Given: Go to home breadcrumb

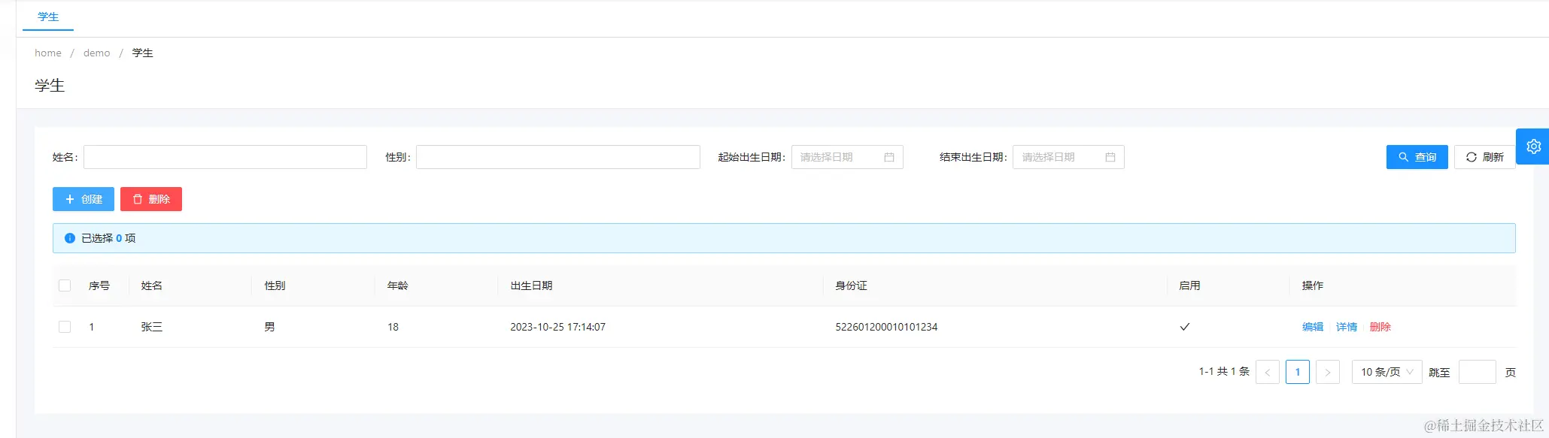Looking at the screenshot, I should point(48,53).
